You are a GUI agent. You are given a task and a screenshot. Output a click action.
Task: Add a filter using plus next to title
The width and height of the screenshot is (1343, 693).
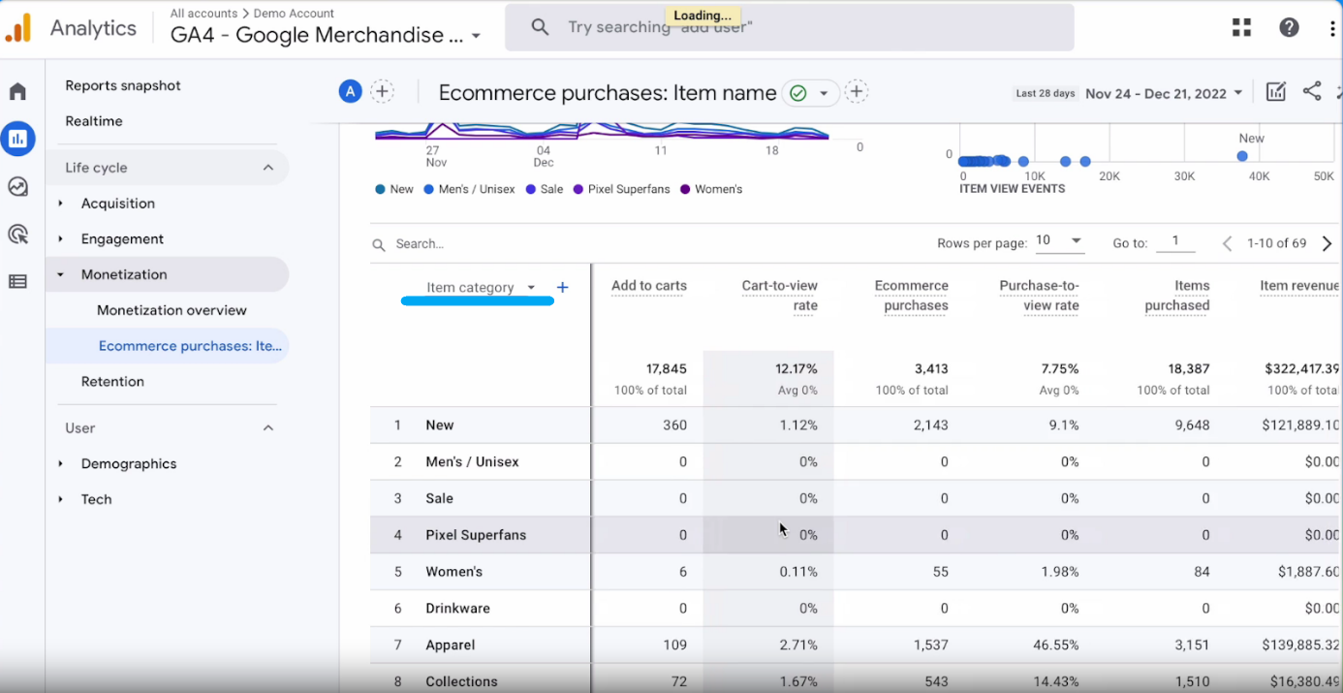tap(856, 92)
